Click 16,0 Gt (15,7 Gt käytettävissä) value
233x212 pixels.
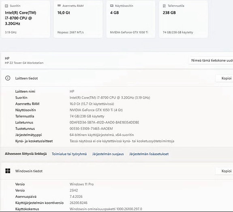92,104
